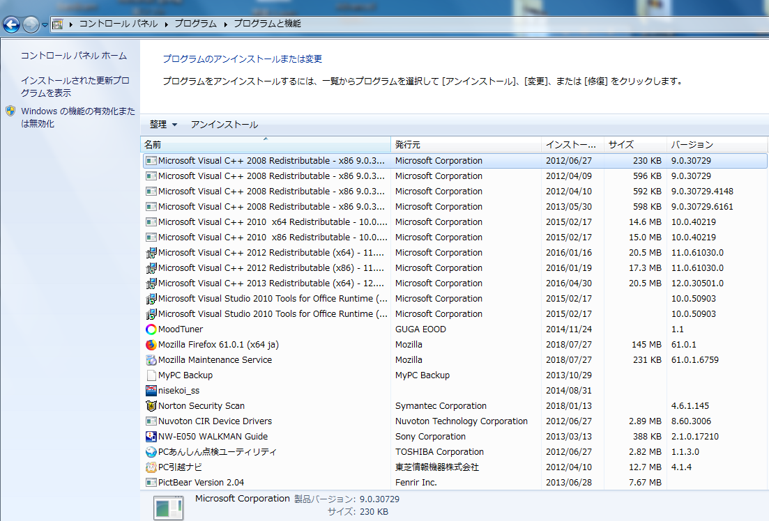The image size is (769, 521).
Task: Click the PCあんしん点検ユーティリティ icon
Action: 151,452
